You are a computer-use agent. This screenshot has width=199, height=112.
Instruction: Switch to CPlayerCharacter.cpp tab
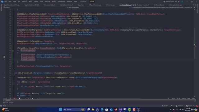tap(95, 5)
